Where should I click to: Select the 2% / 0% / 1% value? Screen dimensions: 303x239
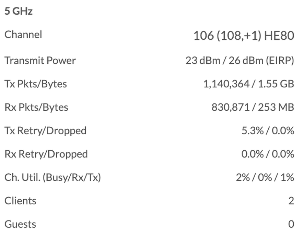265,177
